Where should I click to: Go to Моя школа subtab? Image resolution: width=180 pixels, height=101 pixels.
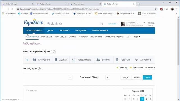(47, 37)
